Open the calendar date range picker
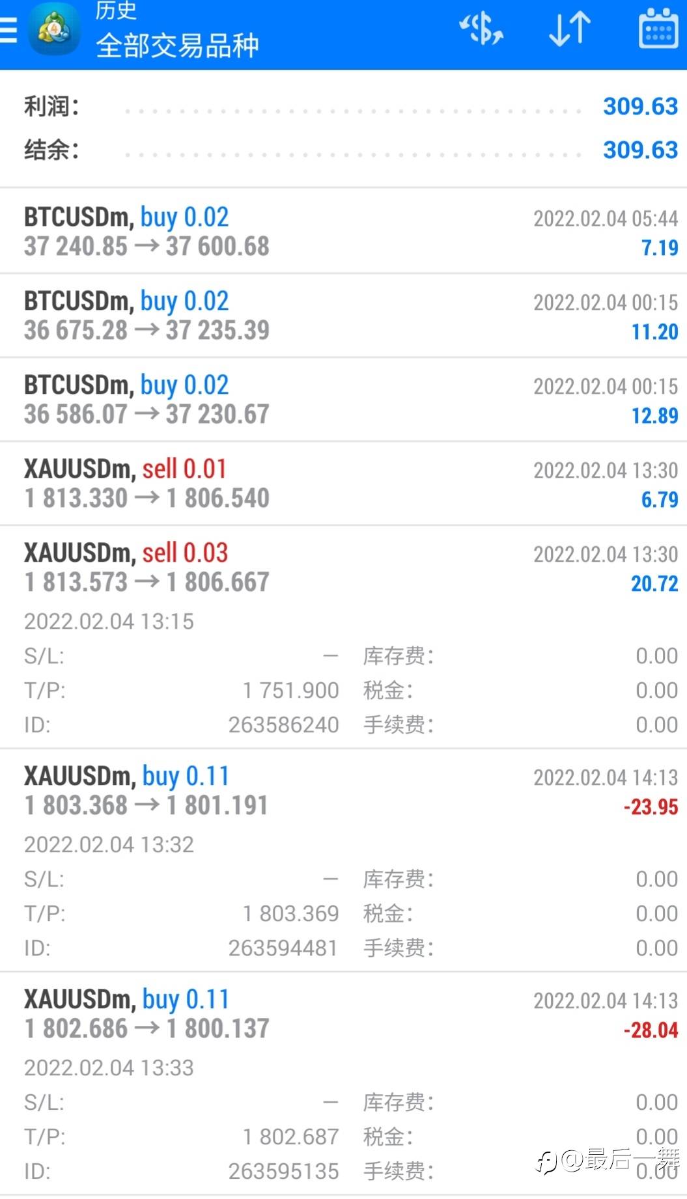 click(x=658, y=29)
